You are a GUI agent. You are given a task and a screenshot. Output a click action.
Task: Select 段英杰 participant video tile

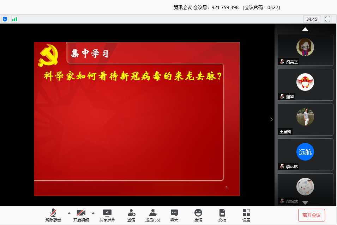tap(305, 50)
